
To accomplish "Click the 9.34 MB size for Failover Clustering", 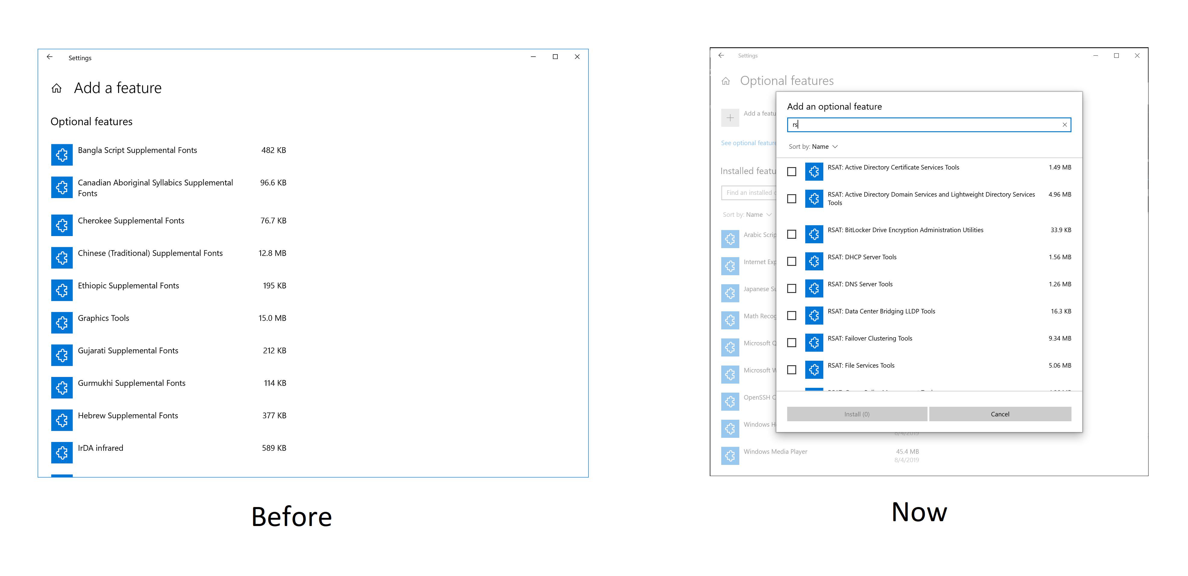I will click(1060, 338).
